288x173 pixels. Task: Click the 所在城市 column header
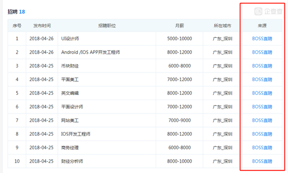(x=222, y=26)
